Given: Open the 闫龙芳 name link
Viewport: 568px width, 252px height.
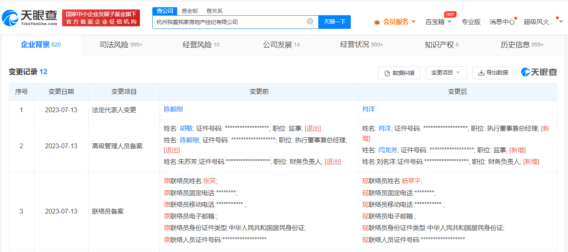Looking at the screenshot, I should pos(388,150).
